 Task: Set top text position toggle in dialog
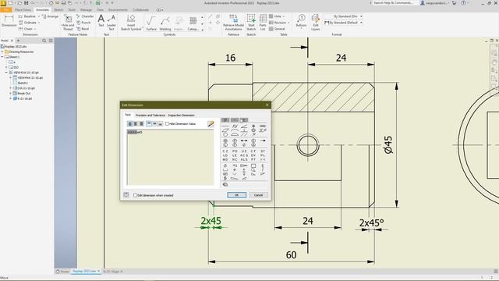point(149,123)
